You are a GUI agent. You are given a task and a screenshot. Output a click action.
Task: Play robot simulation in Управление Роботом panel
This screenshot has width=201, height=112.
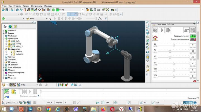[x=162, y=30]
